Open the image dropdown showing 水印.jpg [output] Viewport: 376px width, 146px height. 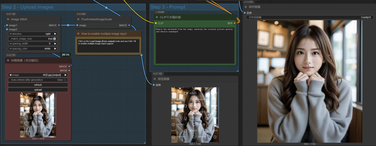click(38, 75)
